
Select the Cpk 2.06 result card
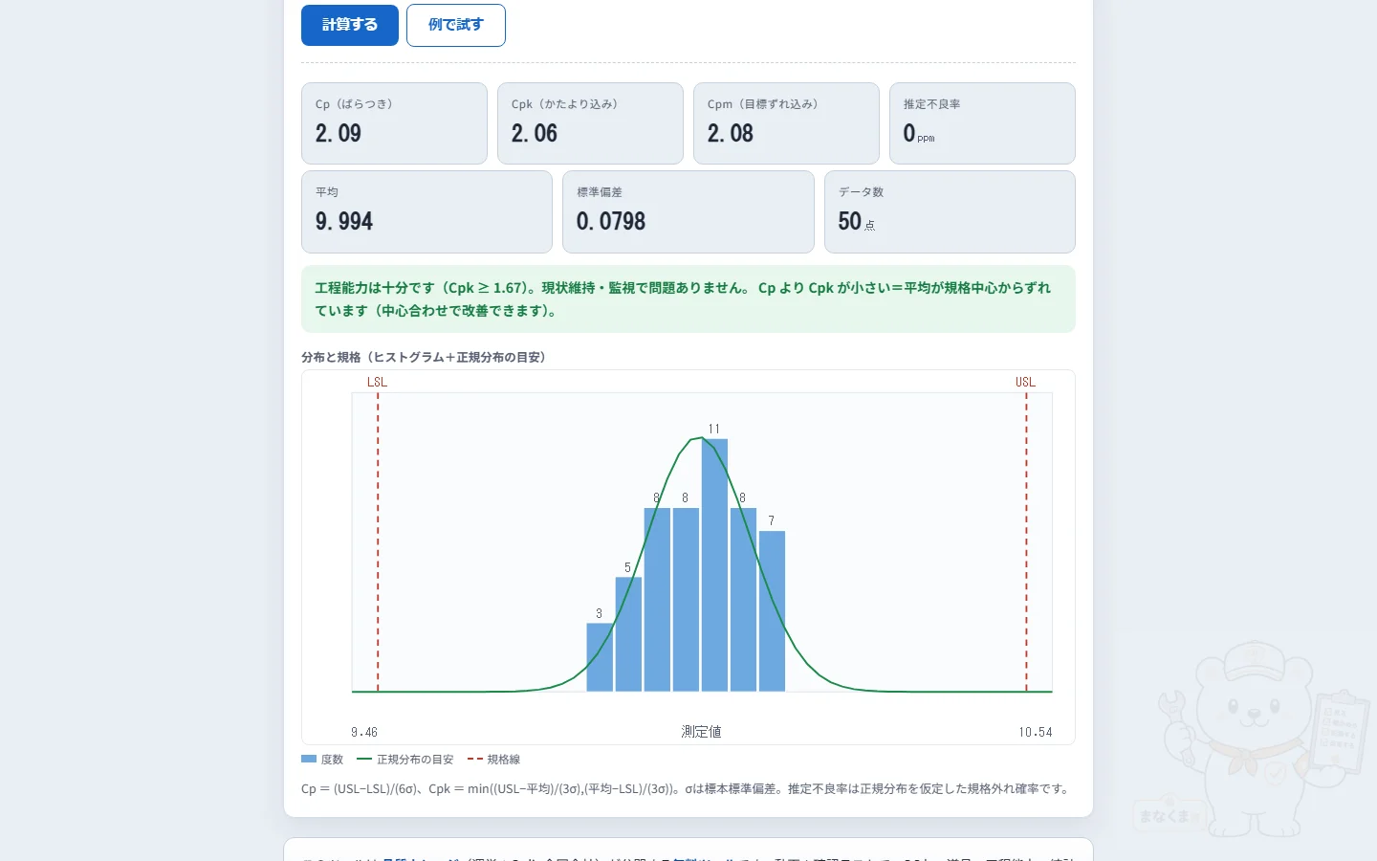pyautogui.click(x=590, y=123)
